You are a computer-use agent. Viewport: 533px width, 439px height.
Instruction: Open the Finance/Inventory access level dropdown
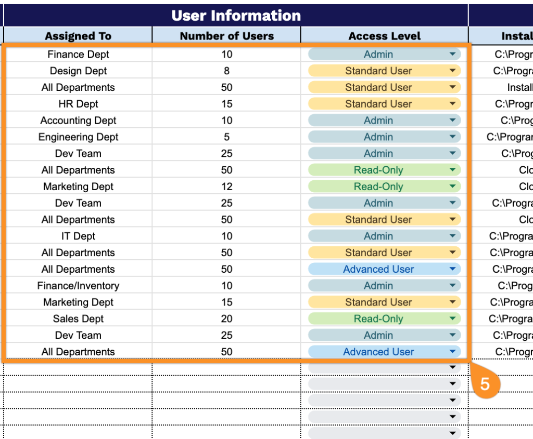click(x=452, y=286)
